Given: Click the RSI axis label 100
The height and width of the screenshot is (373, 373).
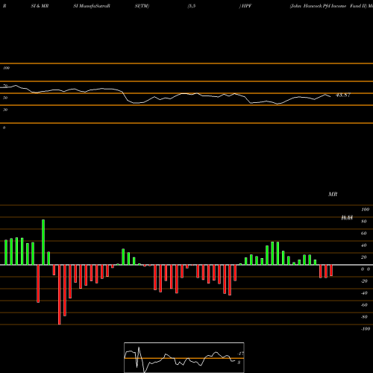Looking at the screenshot, I should coord(6,68).
